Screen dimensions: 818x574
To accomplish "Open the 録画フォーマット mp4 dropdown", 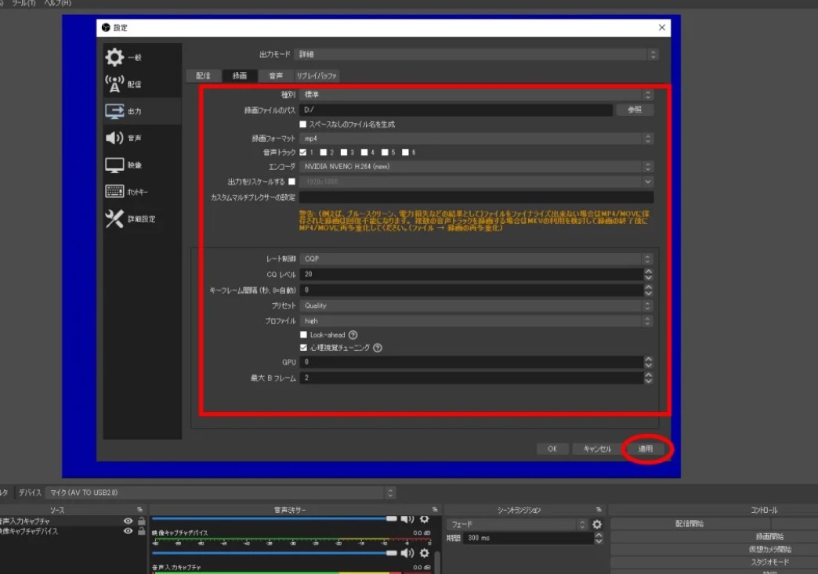I will [476, 139].
